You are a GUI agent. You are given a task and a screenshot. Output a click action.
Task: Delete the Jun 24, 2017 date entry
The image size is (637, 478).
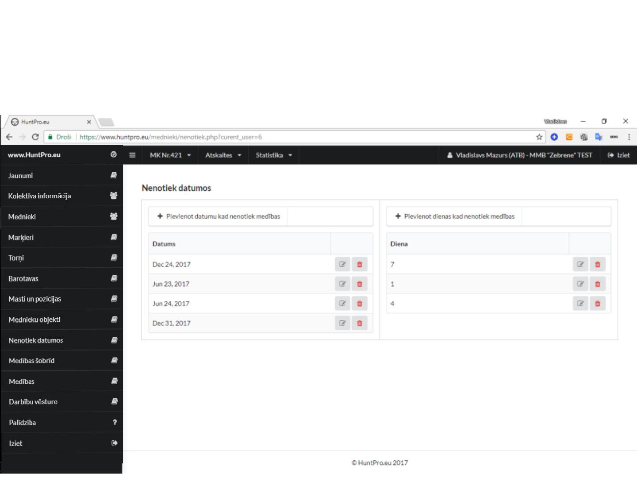[x=360, y=303]
